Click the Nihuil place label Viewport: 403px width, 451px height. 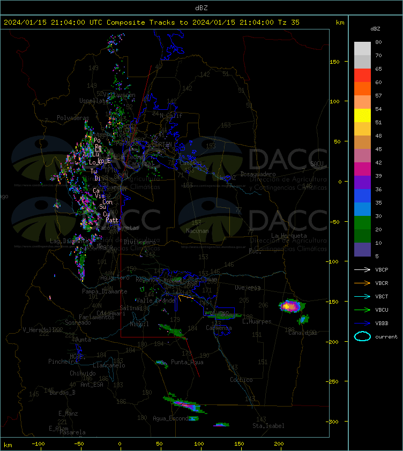click(x=139, y=324)
